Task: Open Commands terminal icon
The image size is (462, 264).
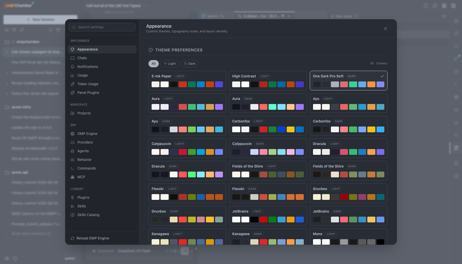Action: [x=72, y=168]
